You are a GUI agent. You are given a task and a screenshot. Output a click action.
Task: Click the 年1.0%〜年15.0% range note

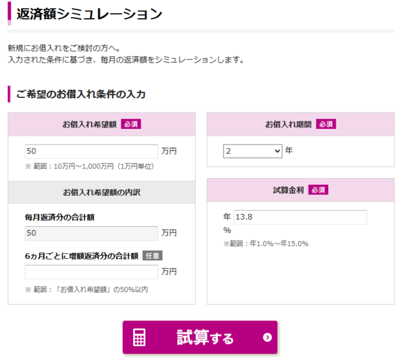(x=265, y=244)
